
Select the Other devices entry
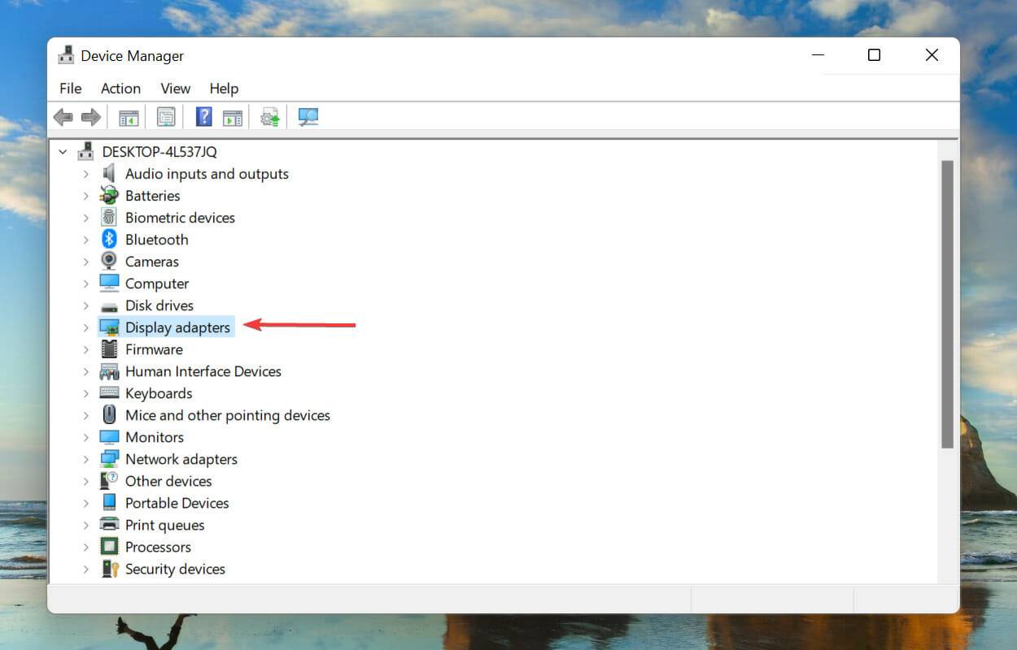tap(168, 481)
